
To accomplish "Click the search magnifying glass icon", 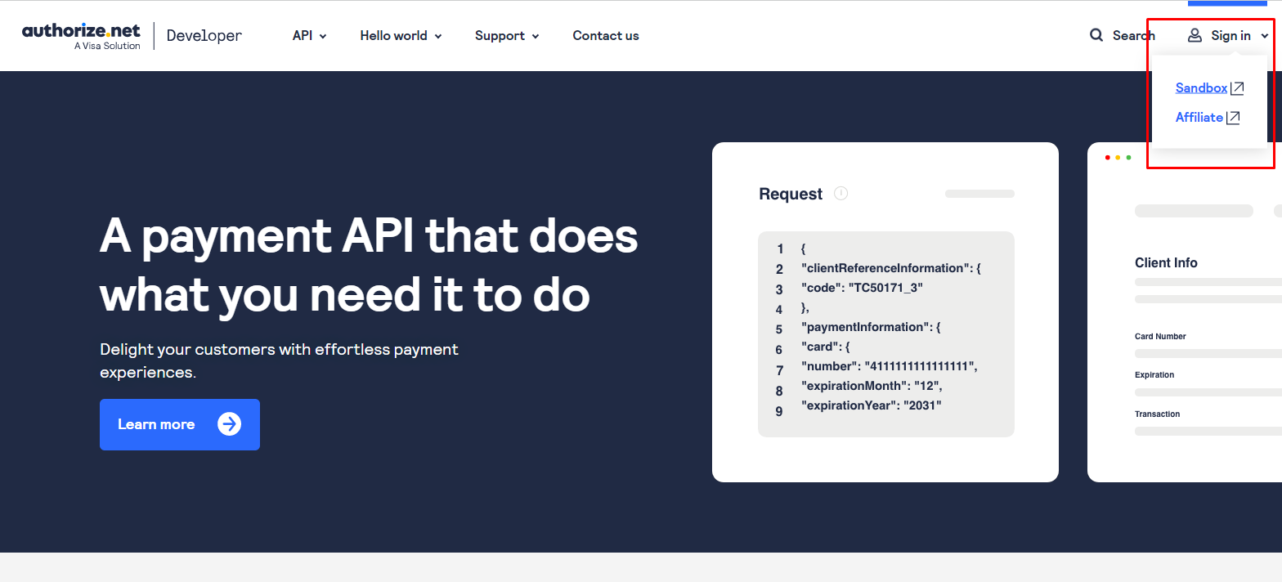I will click(x=1096, y=35).
